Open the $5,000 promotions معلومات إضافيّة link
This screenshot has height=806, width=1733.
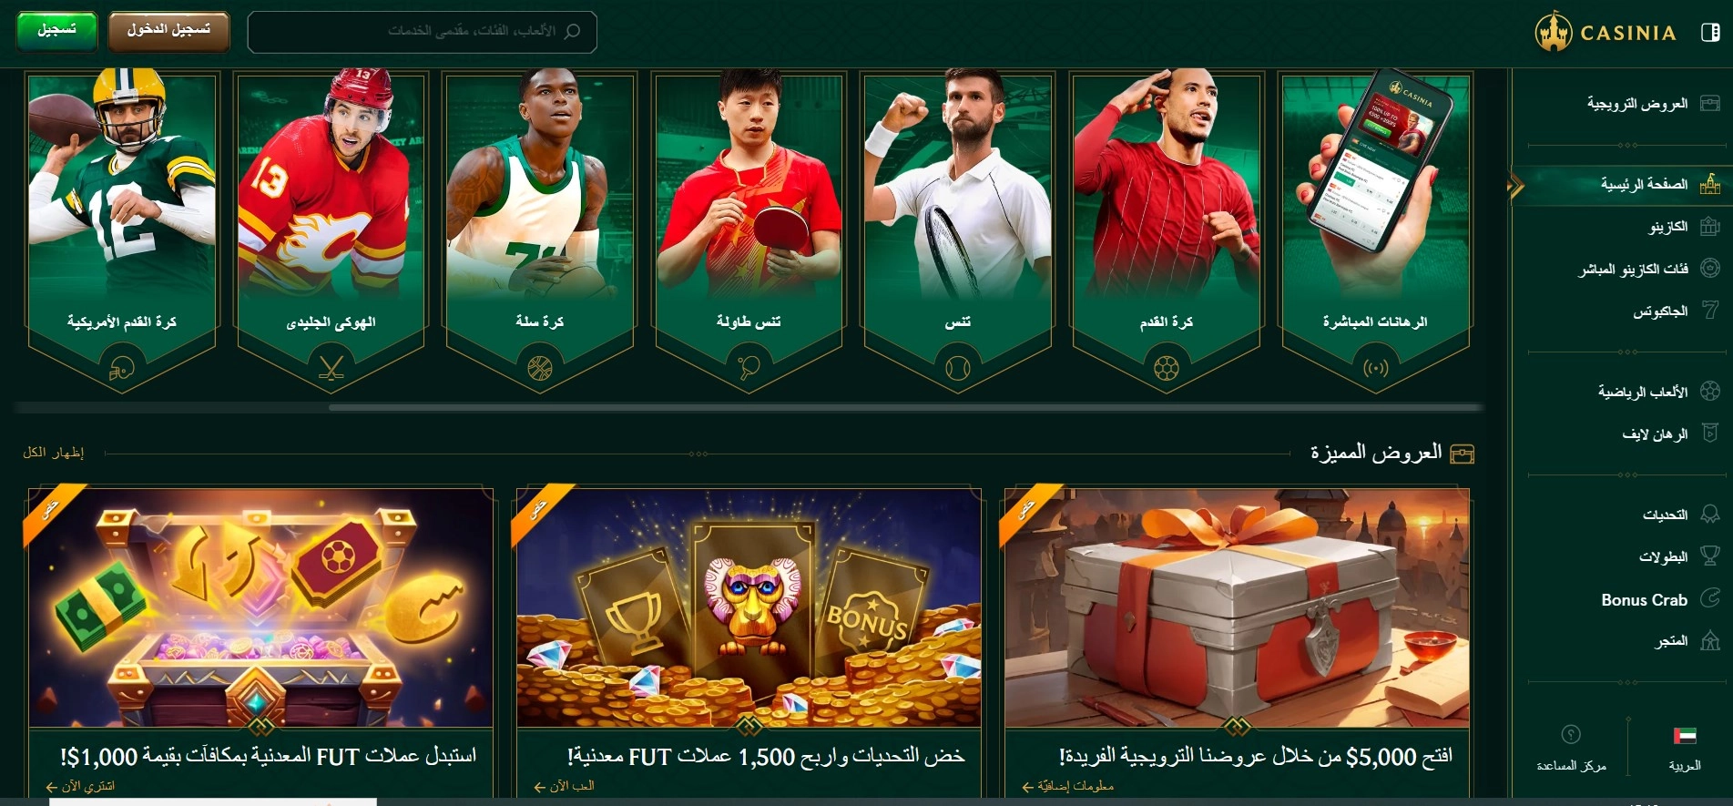pyautogui.click(x=1068, y=786)
